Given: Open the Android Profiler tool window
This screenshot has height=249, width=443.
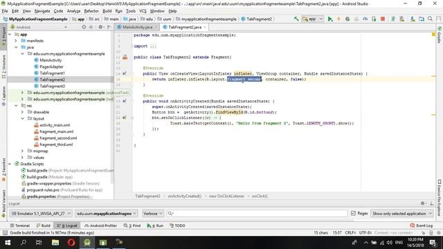Looking at the screenshot, I should tap(101, 225).
